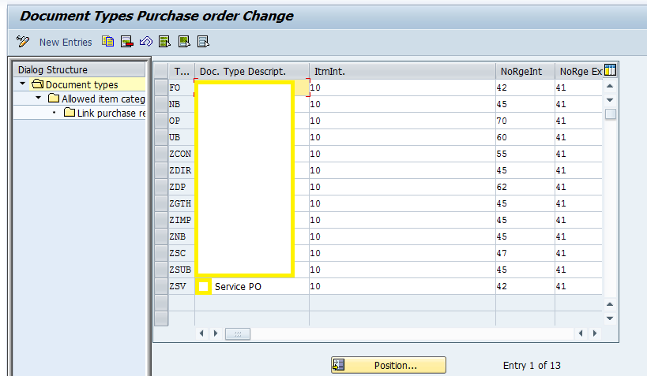Click the NoRgeInt column header
This screenshot has width=647, height=376.
(524, 72)
